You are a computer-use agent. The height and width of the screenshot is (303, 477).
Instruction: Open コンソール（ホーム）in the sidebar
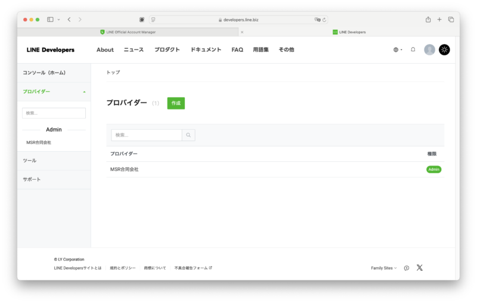[54, 73]
